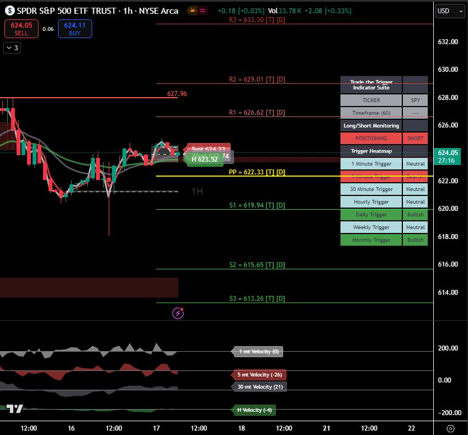Click 632.00 on the price axis
Screen dimensions: 468x435
[x=448, y=42]
